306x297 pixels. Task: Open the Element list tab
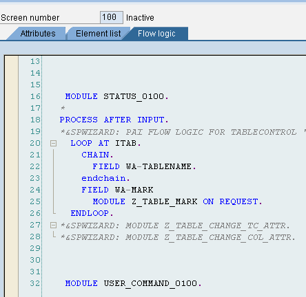tap(99, 34)
